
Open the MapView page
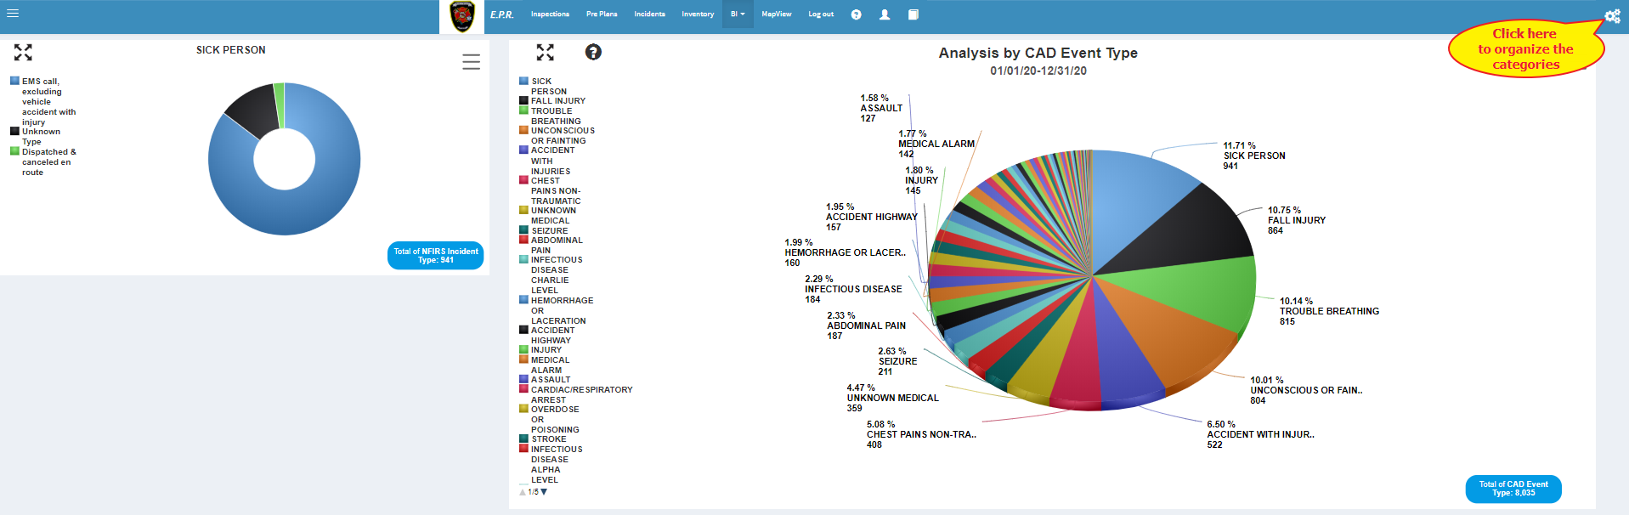[x=776, y=14]
